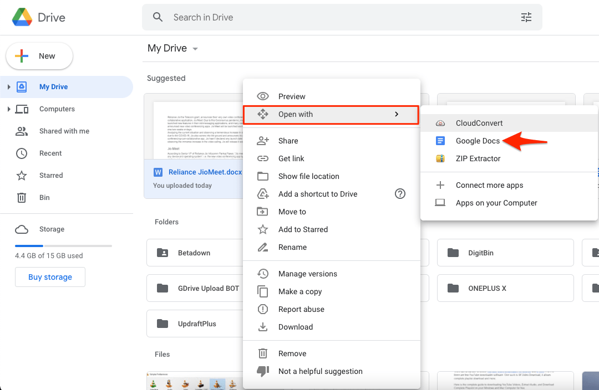
Task: Click the Buy storage button
Action: coord(50,277)
